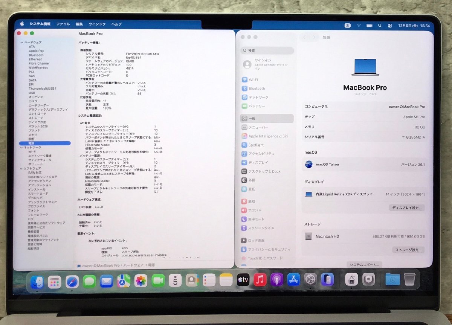This screenshot has width=452, height=325.
Task: Open Safari from the Dock
Action: point(72,281)
